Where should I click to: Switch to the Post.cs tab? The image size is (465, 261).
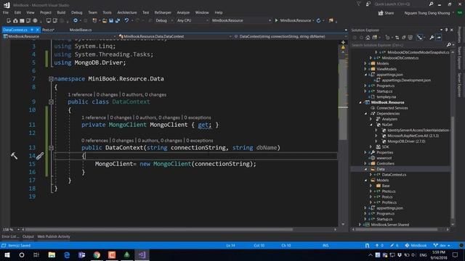tap(48, 30)
